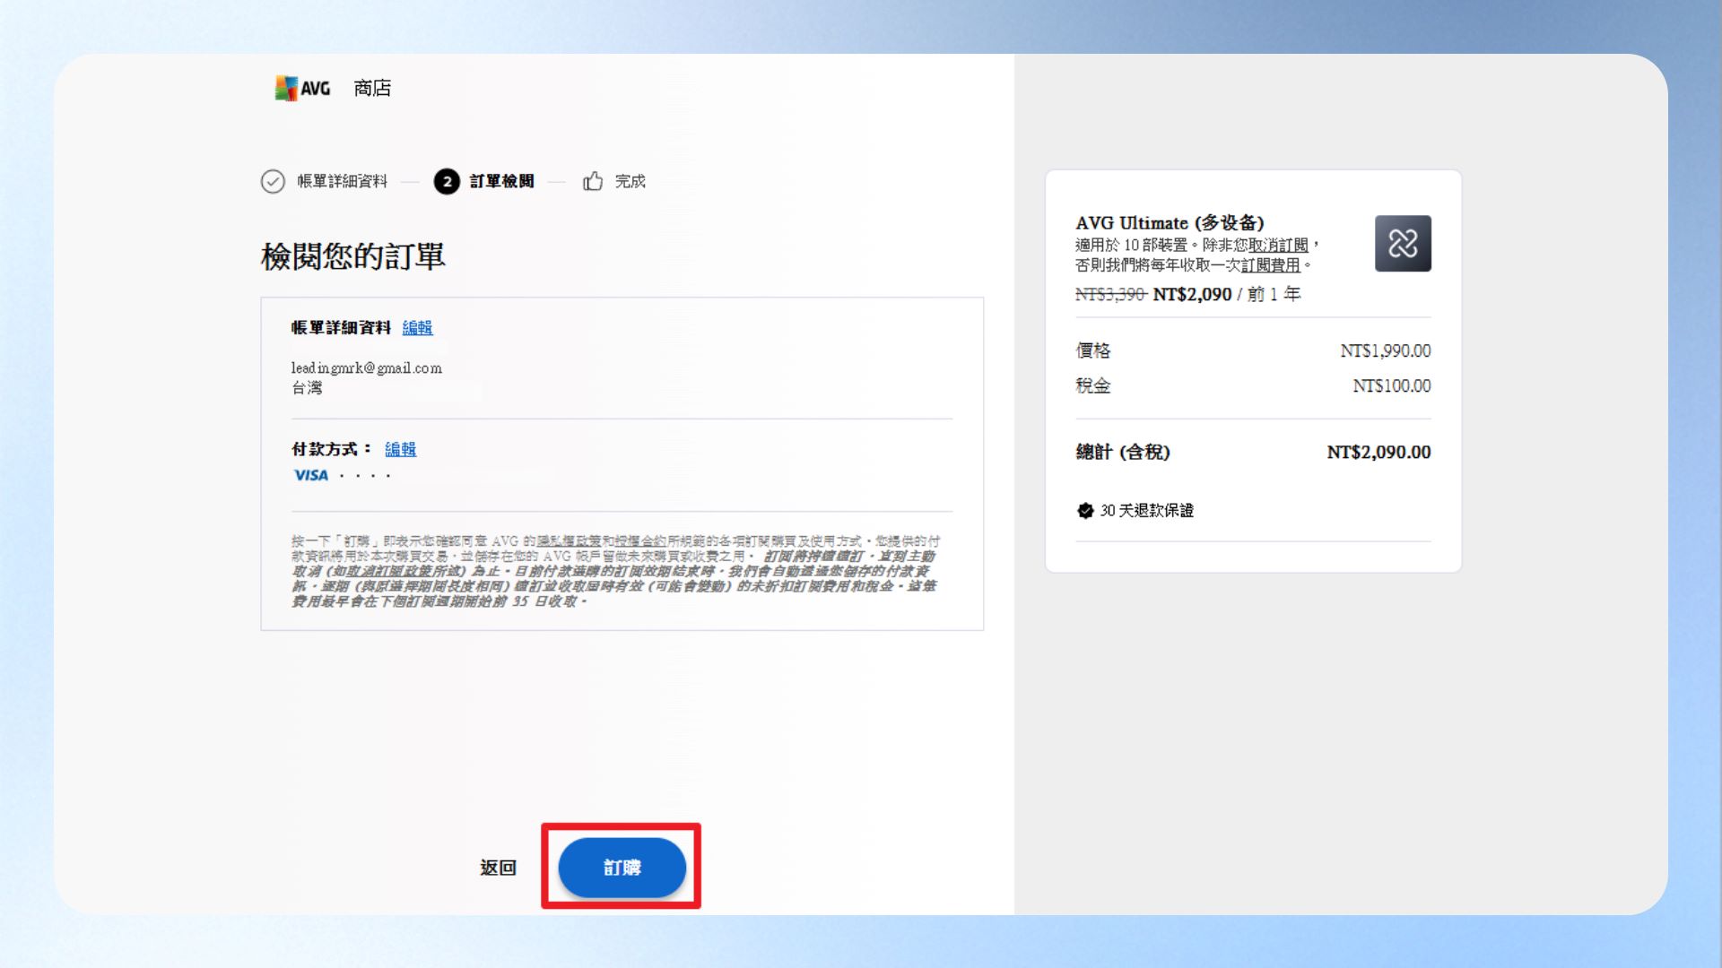Click the 稅金 amount NT$100.00
Screen dimensions: 1722x968
1392,385
